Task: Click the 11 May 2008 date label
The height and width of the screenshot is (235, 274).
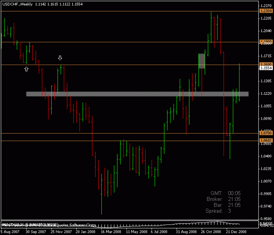Action: click(x=137, y=232)
